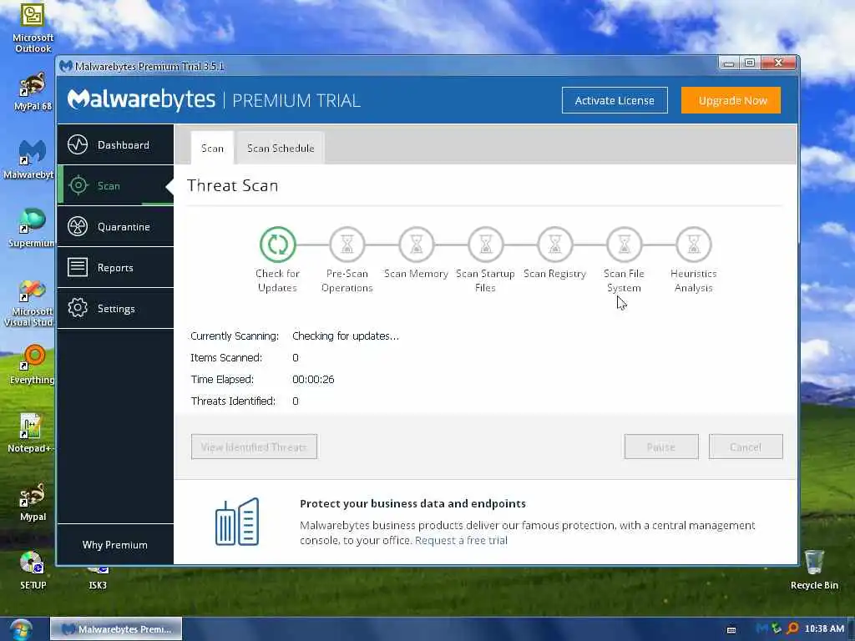Select the Mypal desktop icon
855x641 pixels.
tap(33, 502)
